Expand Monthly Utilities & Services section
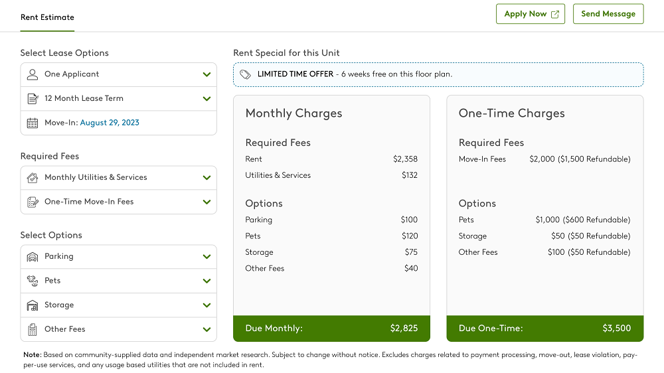The image size is (664, 373). pyautogui.click(x=207, y=178)
